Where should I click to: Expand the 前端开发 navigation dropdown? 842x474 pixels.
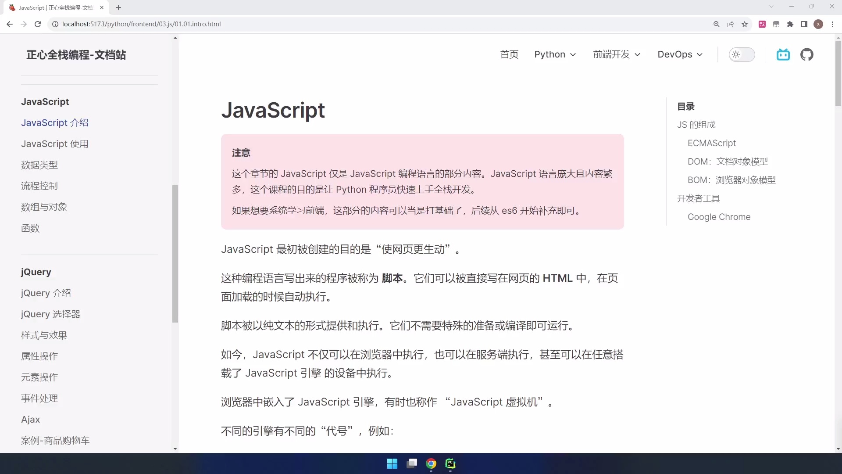pos(617,54)
